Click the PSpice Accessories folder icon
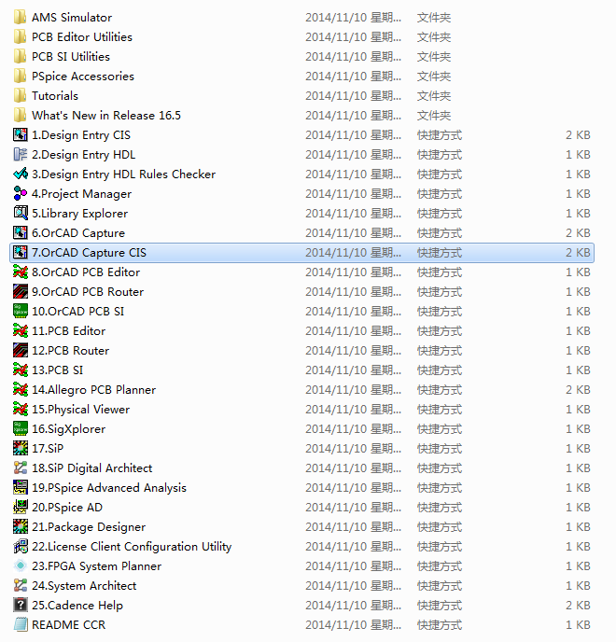Viewport: 616px width, 642px height. click(21, 77)
